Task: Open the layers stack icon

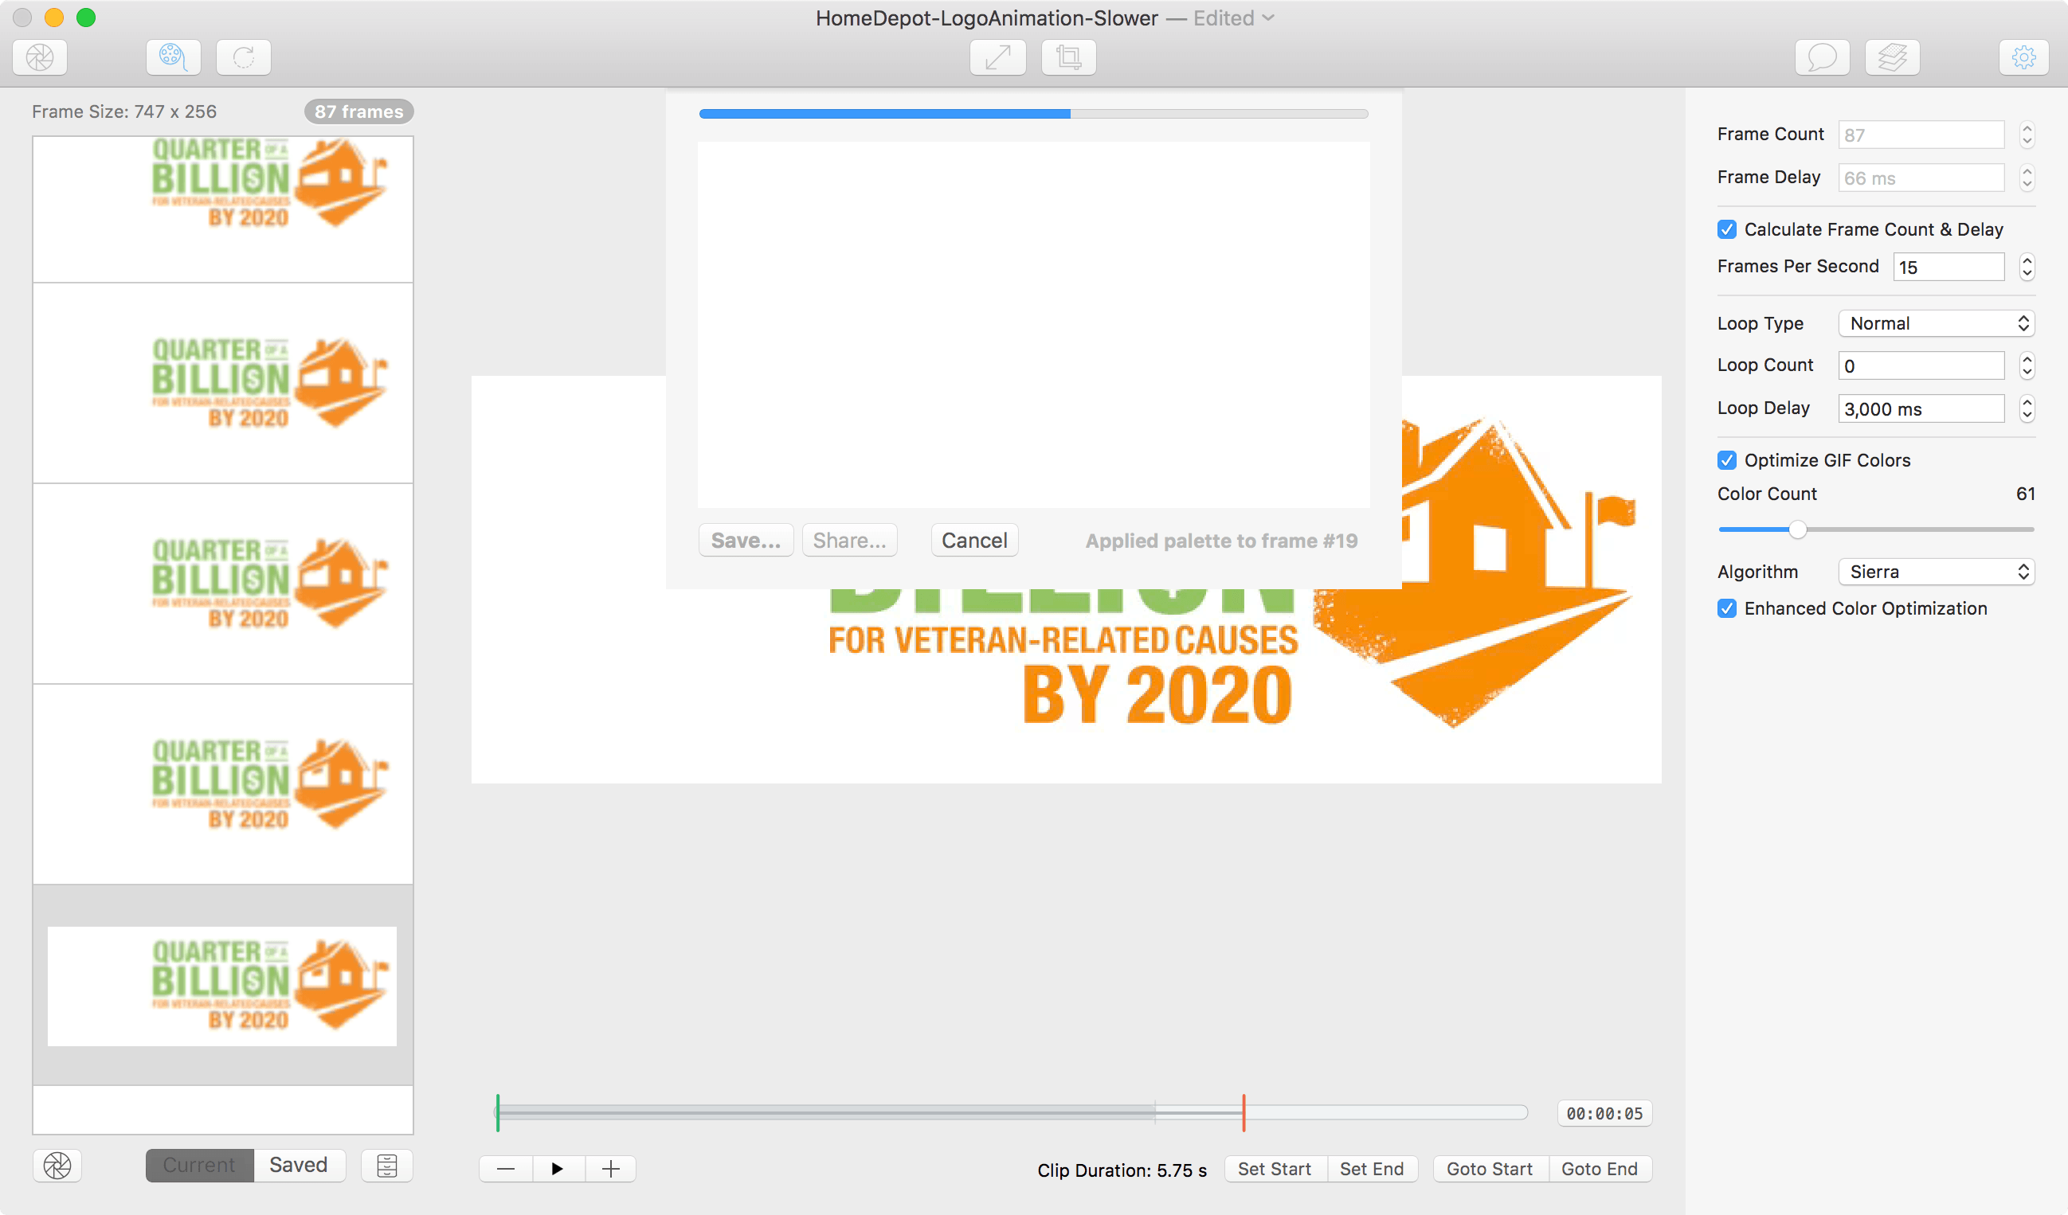Action: tap(1893, 57)
